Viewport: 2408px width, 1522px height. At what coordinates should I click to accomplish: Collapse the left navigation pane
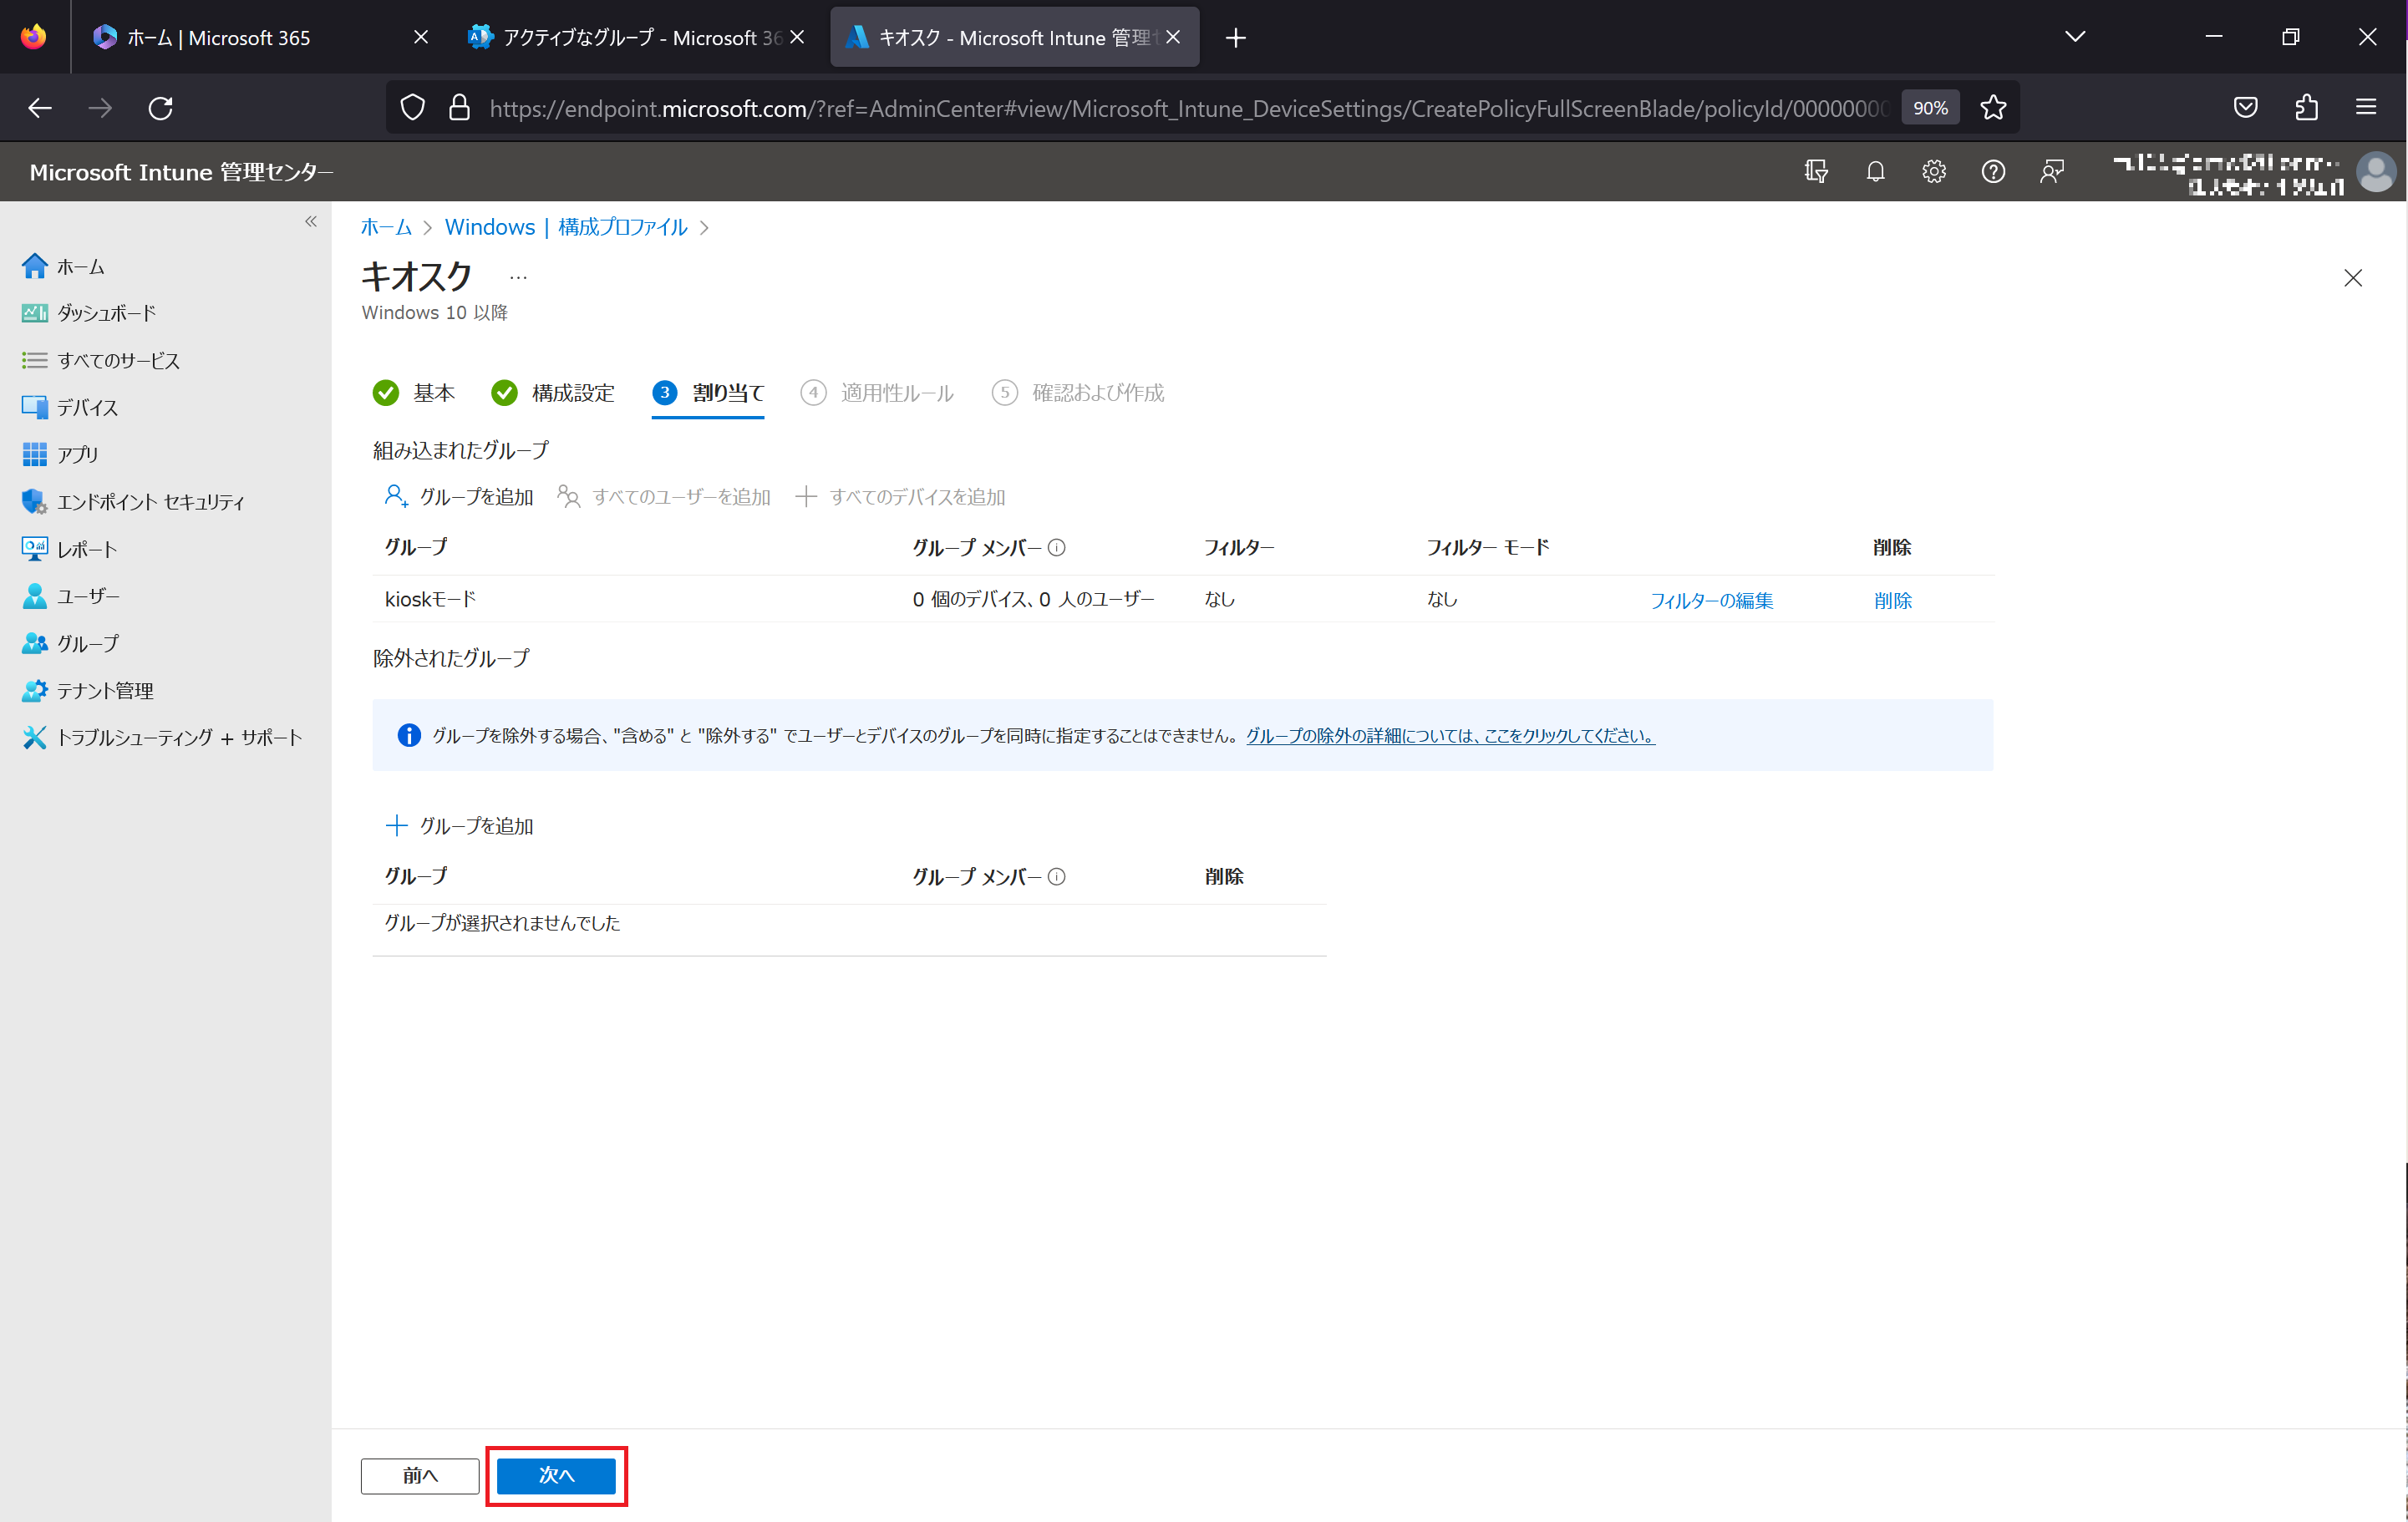[x=311, y=221]
